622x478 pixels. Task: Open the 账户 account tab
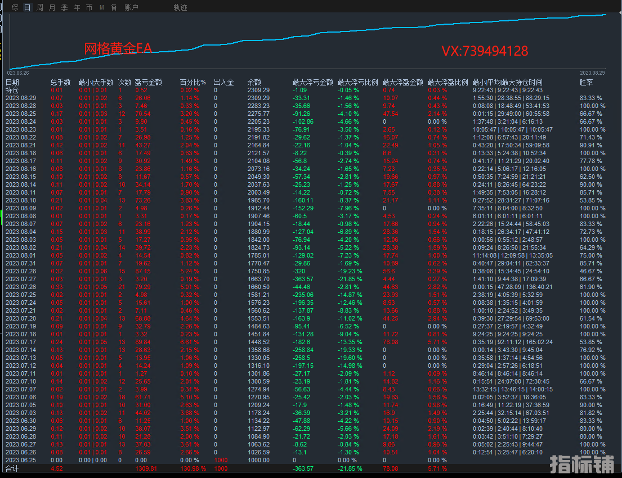[x=131, y=7]
